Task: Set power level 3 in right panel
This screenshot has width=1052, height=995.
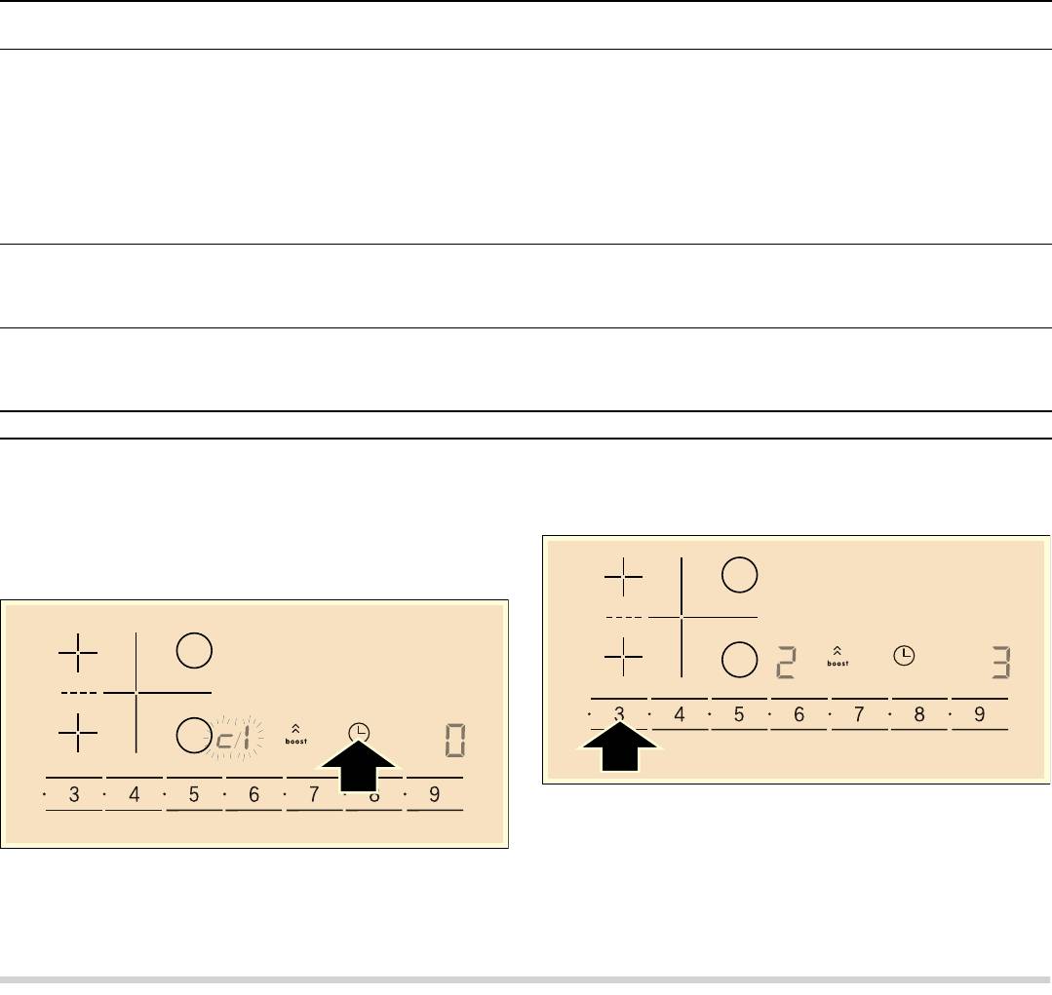Action: click(x=619, y=714)
